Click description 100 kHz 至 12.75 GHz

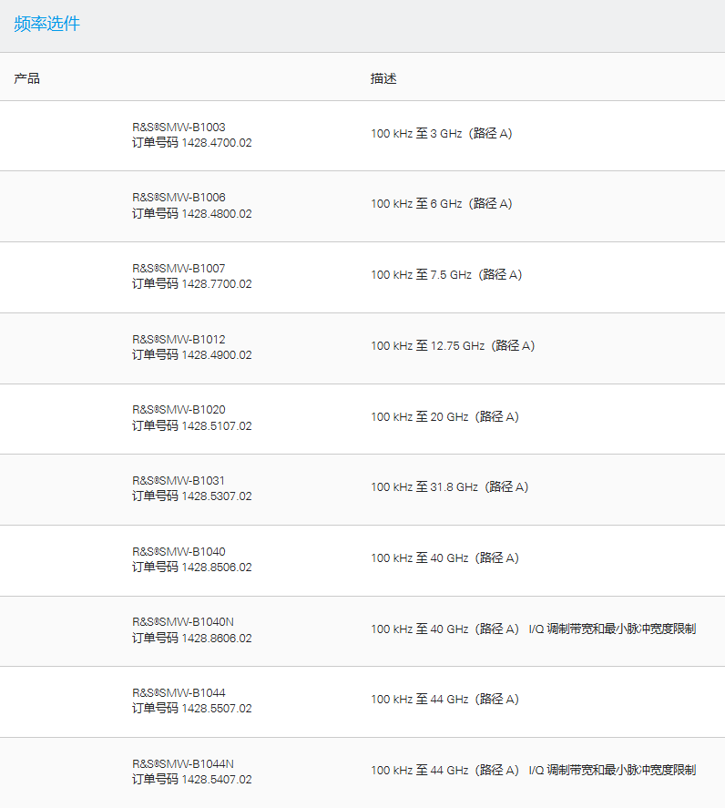pos(428,346)
